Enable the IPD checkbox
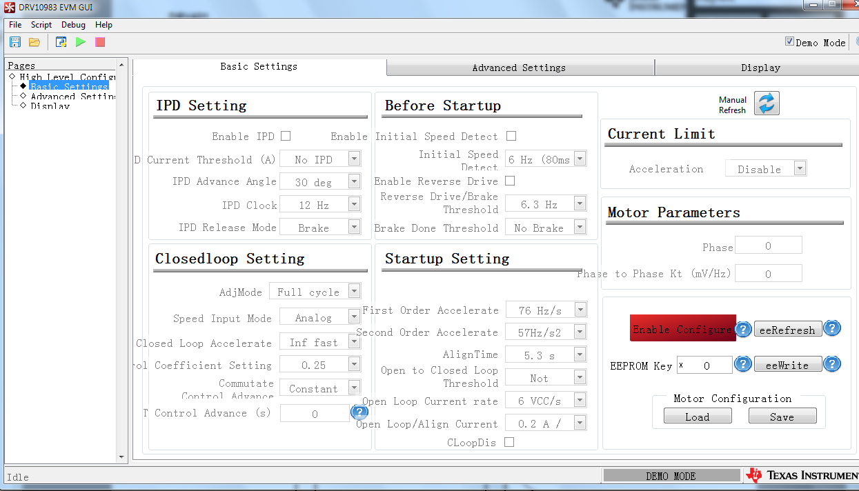 (x=286, y=136)
